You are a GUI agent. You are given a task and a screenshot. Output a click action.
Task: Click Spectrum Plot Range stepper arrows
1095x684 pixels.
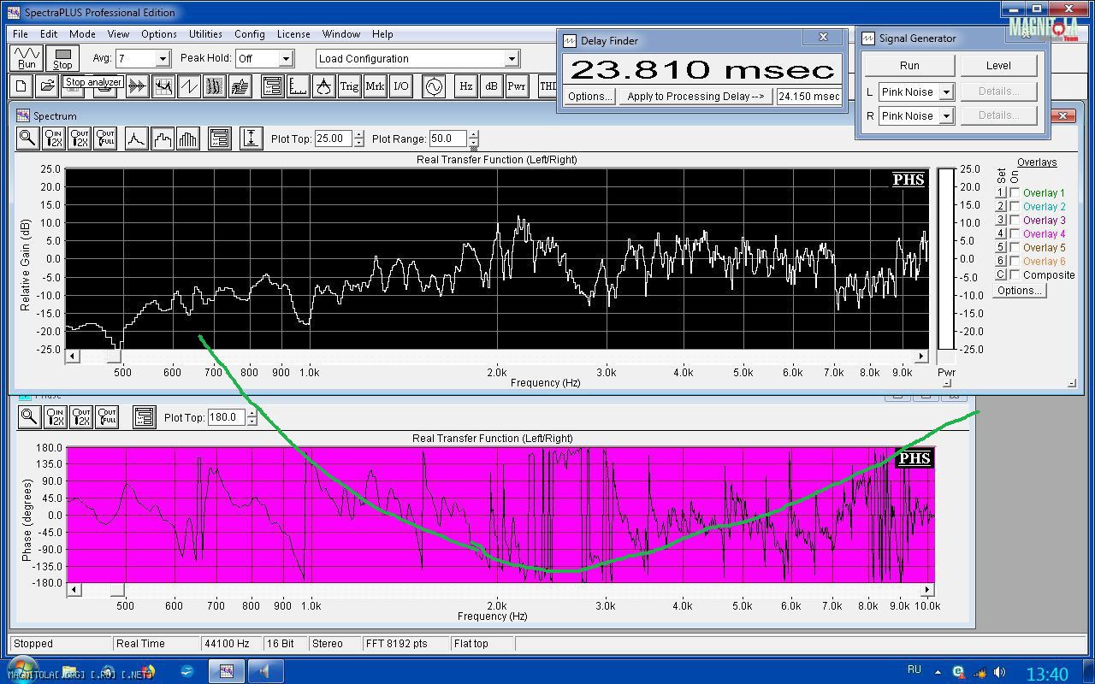[473, 139]
